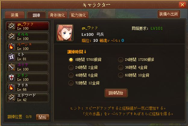Click the bow icon beside イルル
The image size is (188, 126).
[11, 37]
